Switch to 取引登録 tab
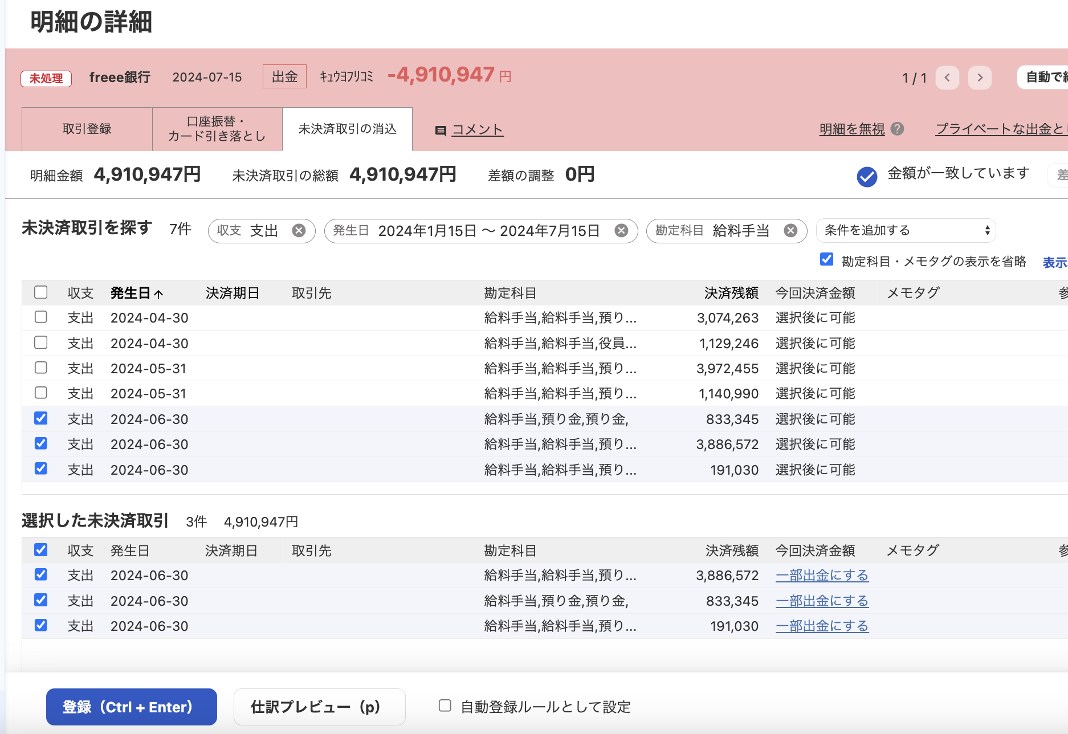The image size is (1068, 734). pyautogui.click(x=87, y=129)
